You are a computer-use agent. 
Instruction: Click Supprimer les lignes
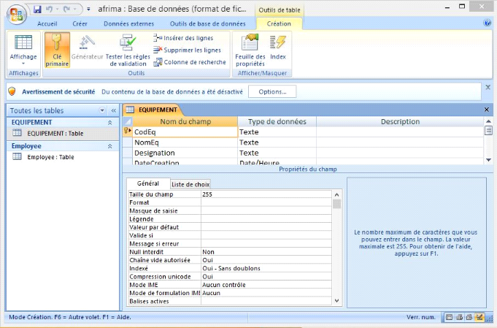[x=187, y=50]
